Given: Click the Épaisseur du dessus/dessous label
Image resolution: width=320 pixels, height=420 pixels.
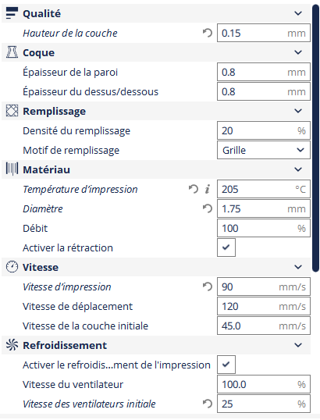Looking at the screenshot, I should 91,91.
